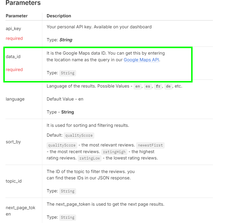Click the Parameters section heading
Screen dimensions: 225x223
[x=23, y=3]
